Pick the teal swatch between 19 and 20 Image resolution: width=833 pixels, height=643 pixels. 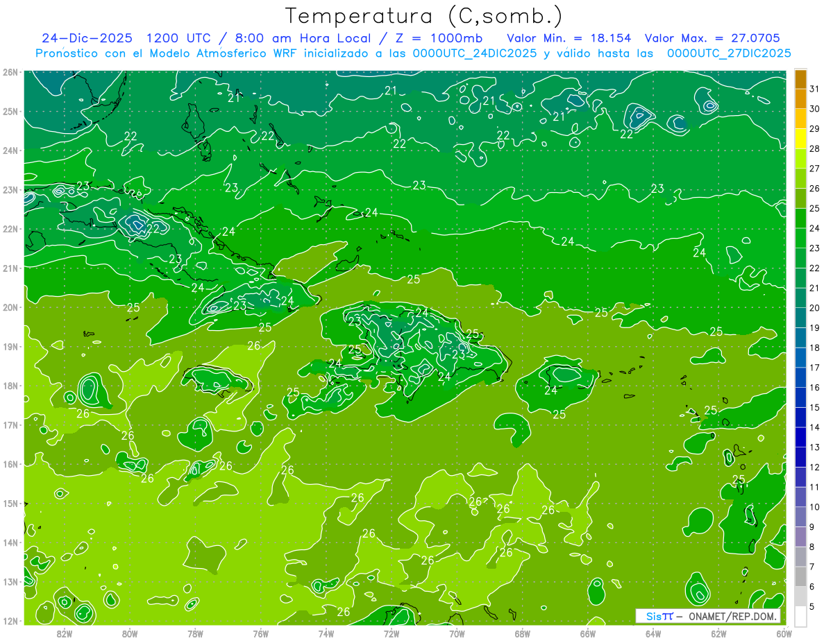[x=801, y=318]
